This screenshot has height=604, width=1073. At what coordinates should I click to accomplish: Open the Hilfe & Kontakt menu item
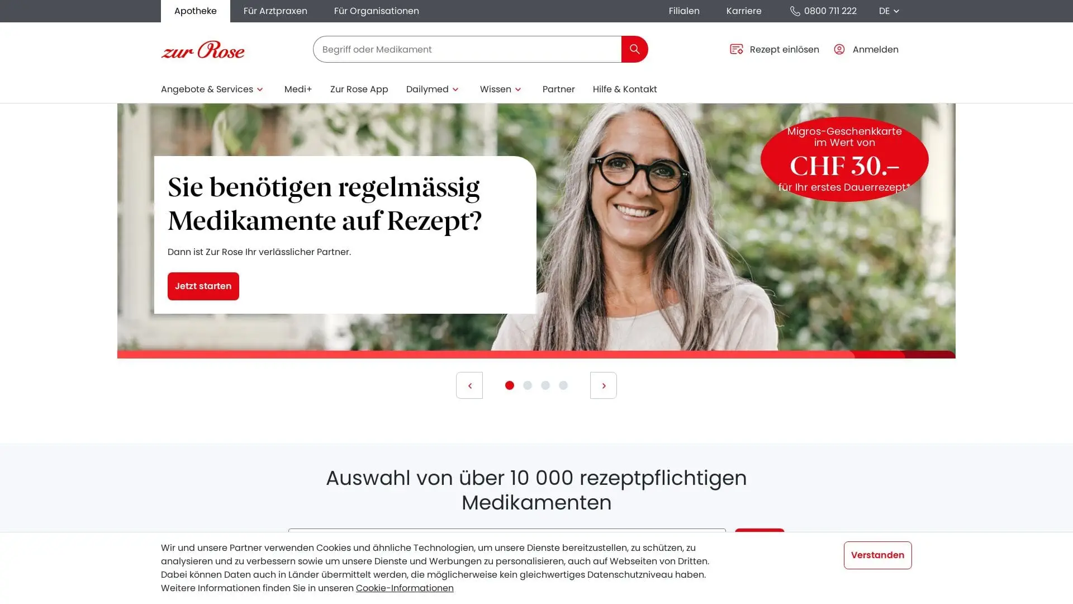point(625,89)
